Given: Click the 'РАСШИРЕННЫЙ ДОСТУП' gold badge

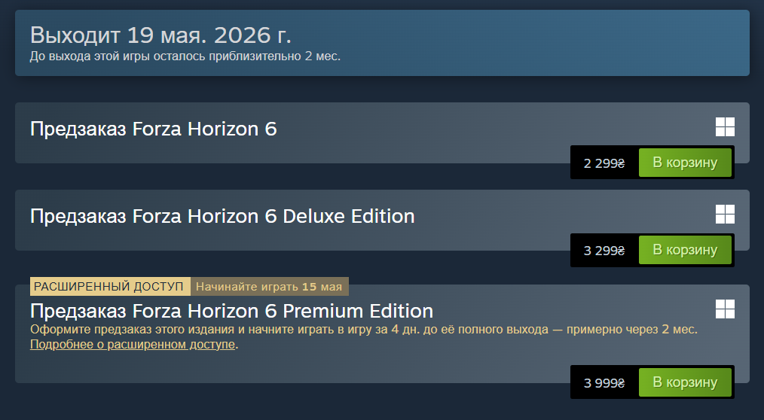Looking at the screenshot, I should [108, 287].
